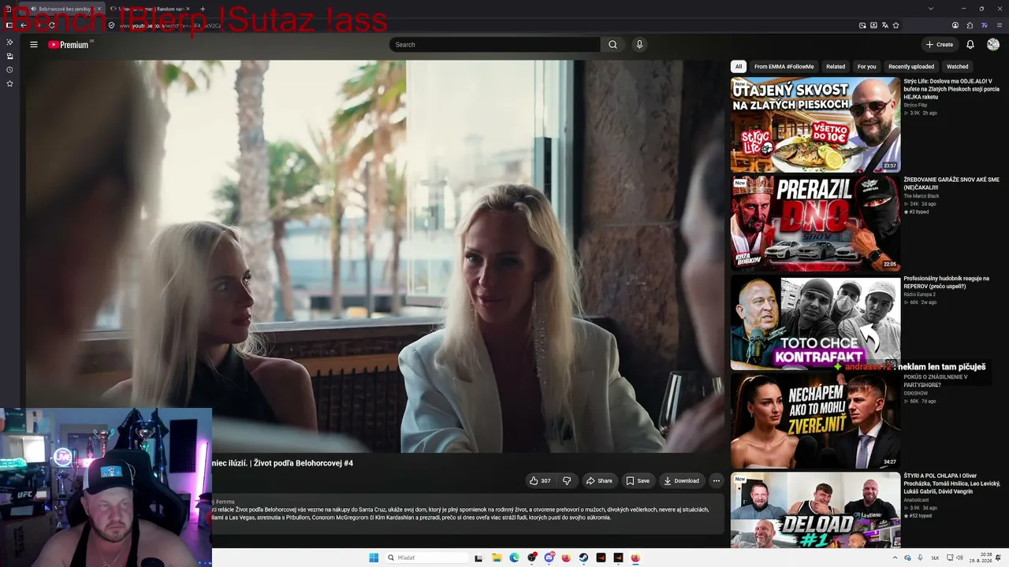Screen dimensions: 1009x567
Task: Open the tab list dropdown chevron
Action: [931, 9]
